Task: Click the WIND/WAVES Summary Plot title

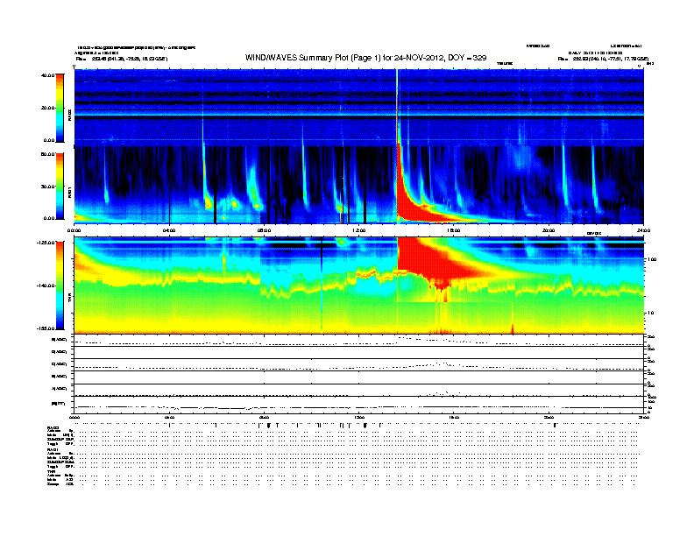Action: pyautogui.click(x=366, y=58)
